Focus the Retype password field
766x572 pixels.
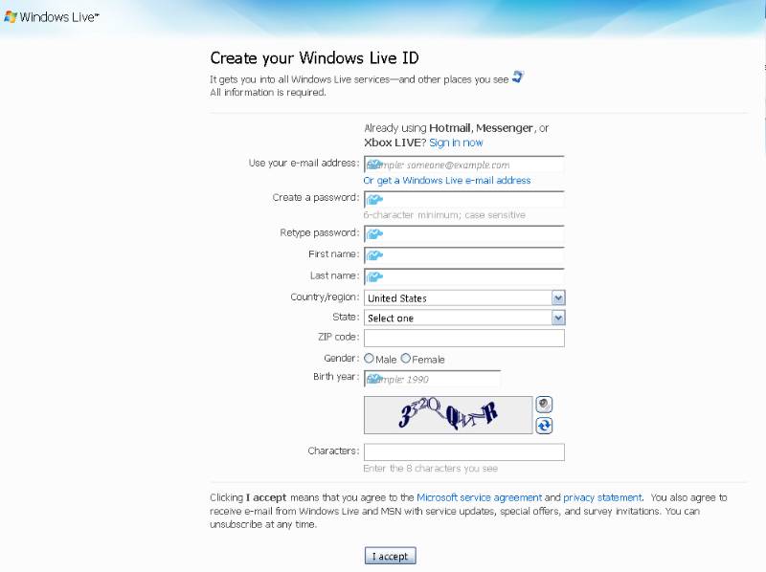[x=464, y=234]
